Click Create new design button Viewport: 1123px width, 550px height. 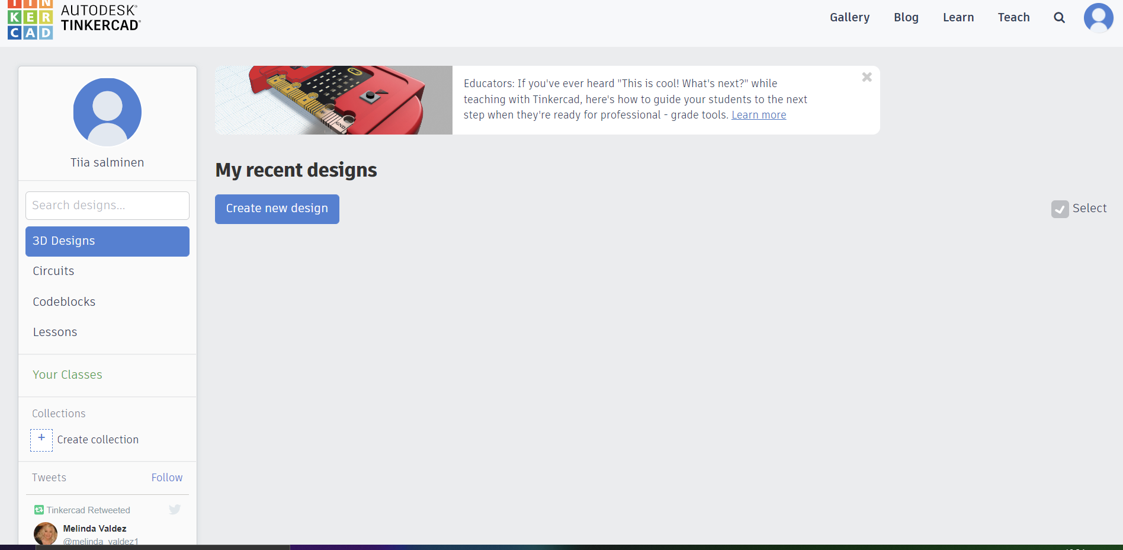(277, 209)
